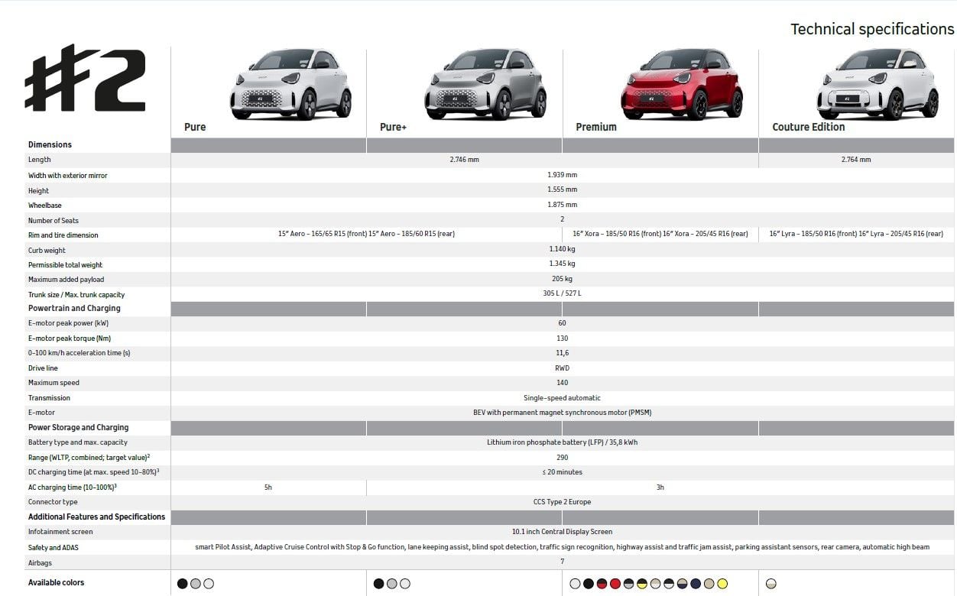Click the 2.746 mm length value
This screenshot has height=596, width=957.
coord(465,160)
